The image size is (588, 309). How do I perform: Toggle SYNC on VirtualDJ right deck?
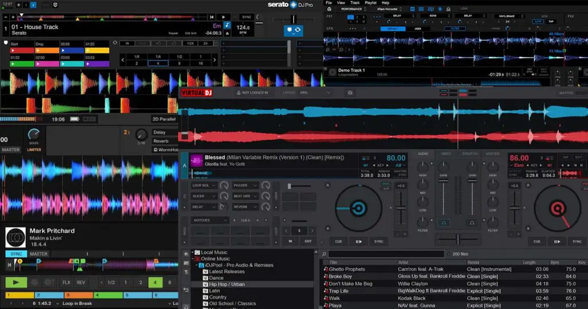tap(577, 241)
